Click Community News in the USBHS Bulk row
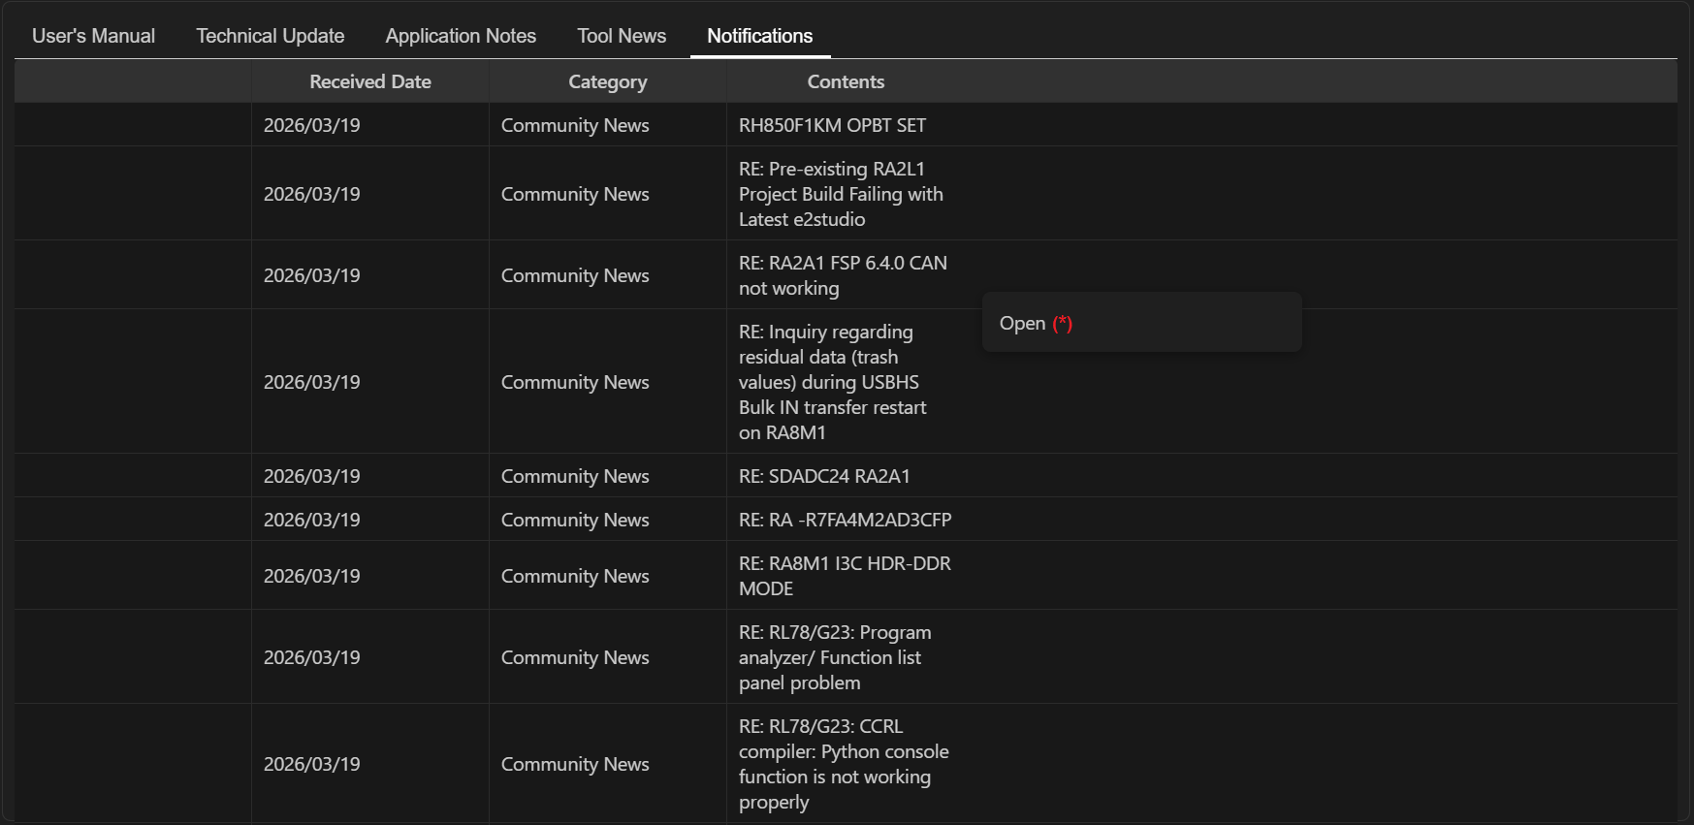This screenshot has width=1694, height=825. point(575,382)
